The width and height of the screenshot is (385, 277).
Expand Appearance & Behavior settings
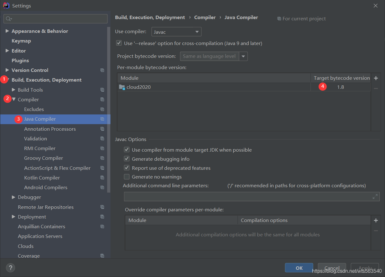[x=7, y=31]
